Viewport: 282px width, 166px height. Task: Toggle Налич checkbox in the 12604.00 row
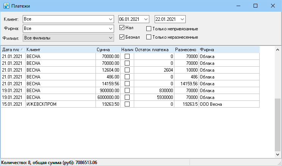coord(127,70)
